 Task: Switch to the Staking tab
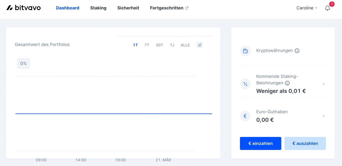coord(98,8)
